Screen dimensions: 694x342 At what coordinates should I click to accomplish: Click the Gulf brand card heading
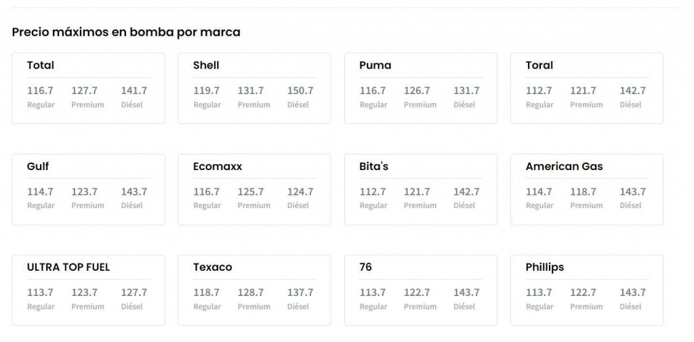(x=38, y=166)
